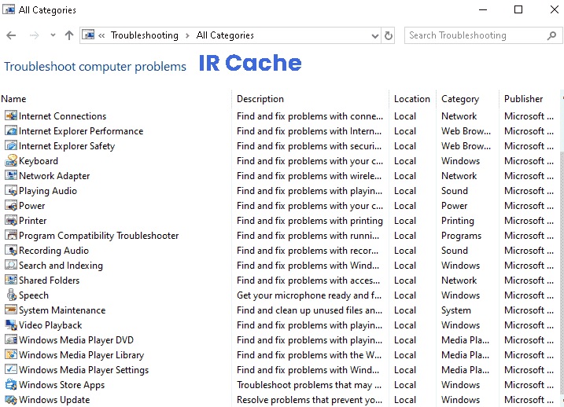Click the Windows Store Apps icon
This screenshot has height=407, width=564.
point(11,384)
